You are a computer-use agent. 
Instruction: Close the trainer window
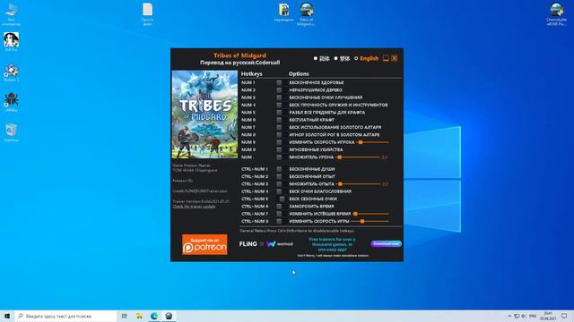coord(395,58)
